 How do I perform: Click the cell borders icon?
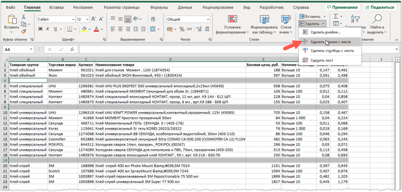(69, 29)
